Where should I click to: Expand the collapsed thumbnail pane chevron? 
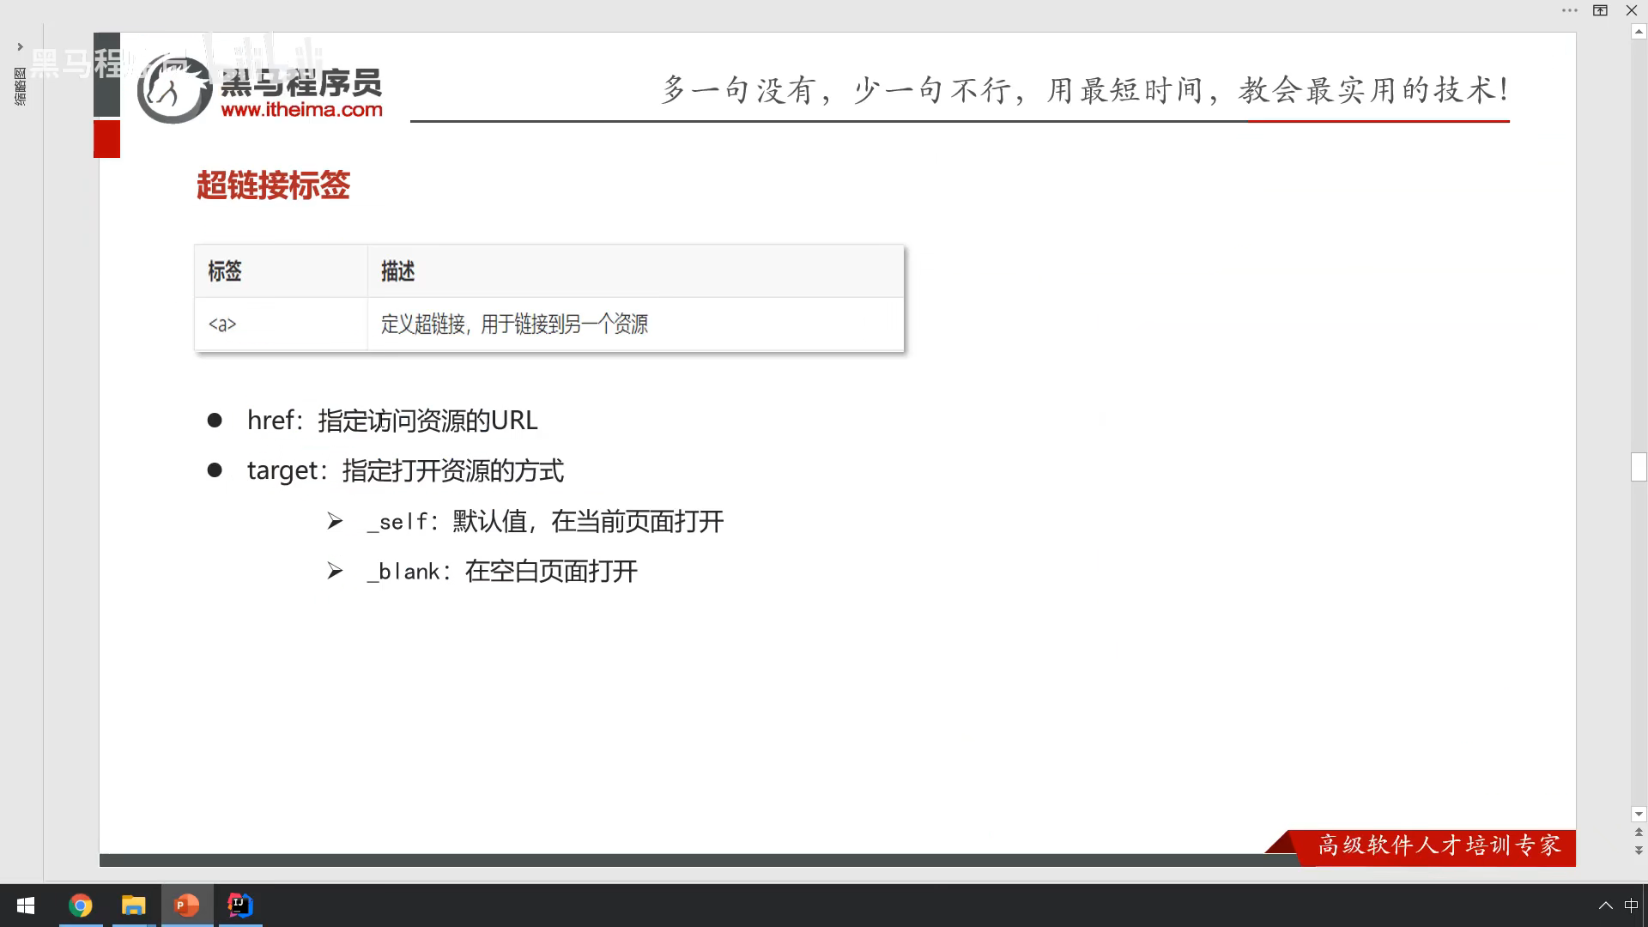click(20, 47)
